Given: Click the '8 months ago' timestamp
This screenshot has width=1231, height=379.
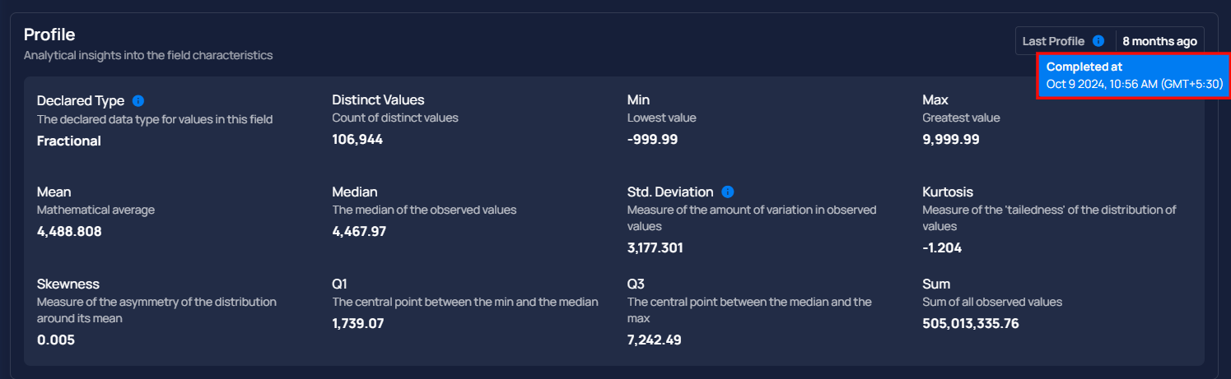Looking at the screenshot, I should point(1159,41).
